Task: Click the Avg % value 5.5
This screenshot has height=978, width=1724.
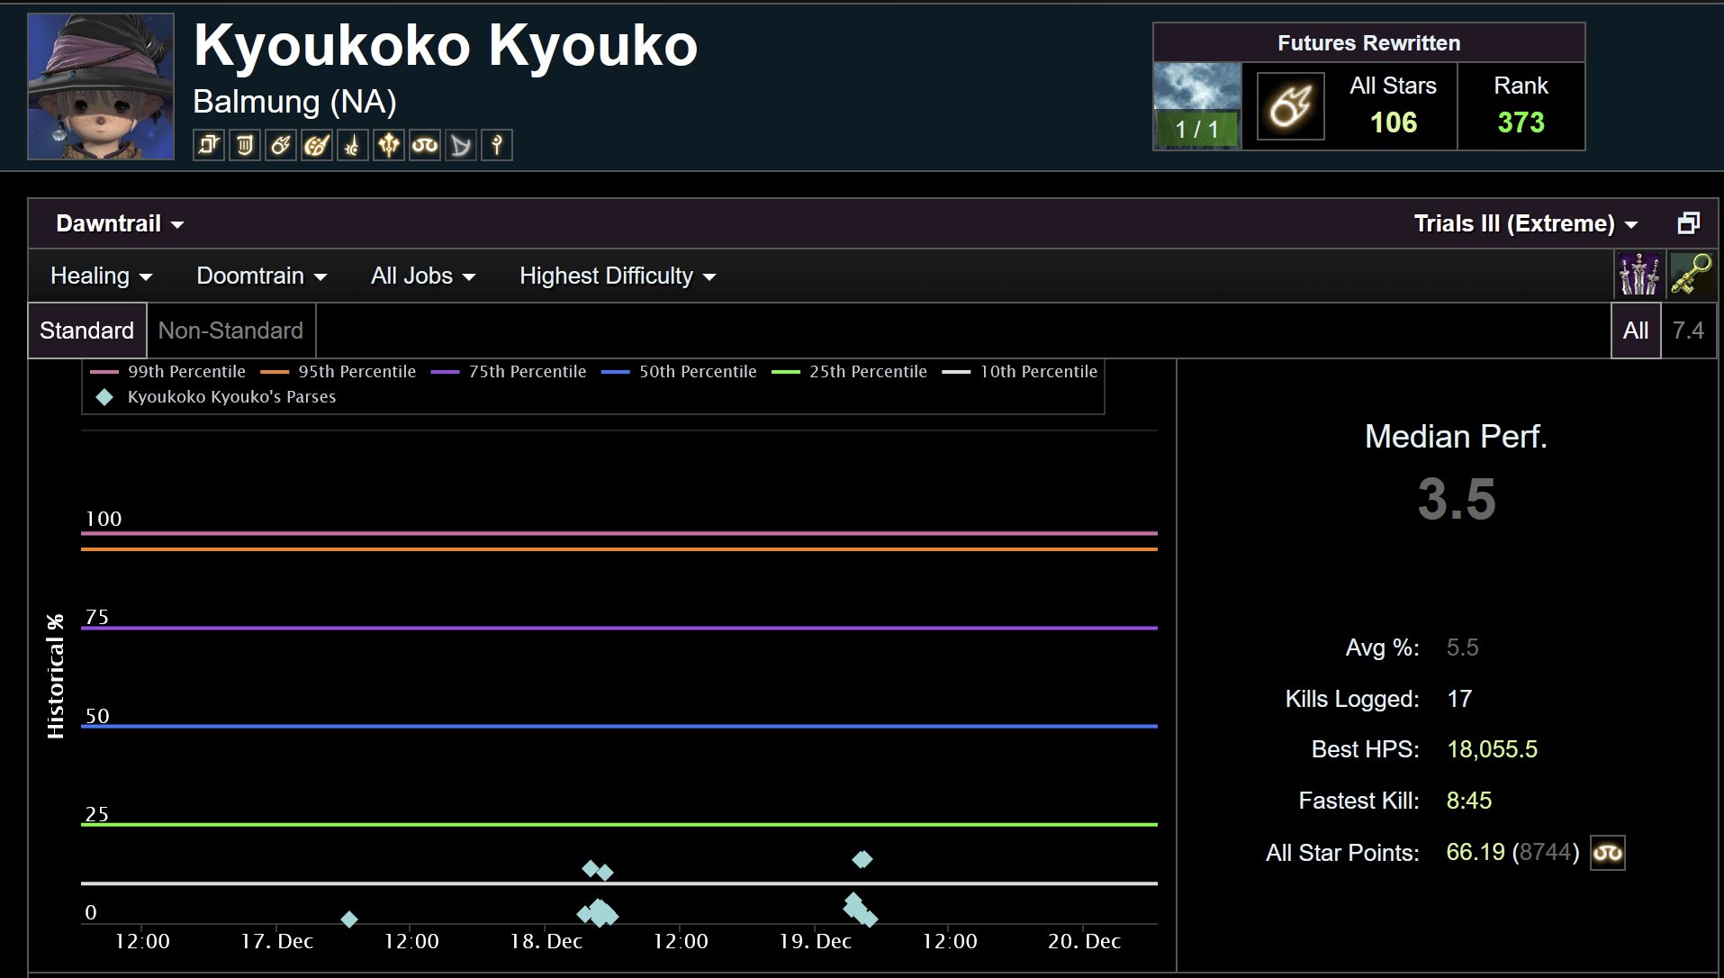Action: (1462, 647)
